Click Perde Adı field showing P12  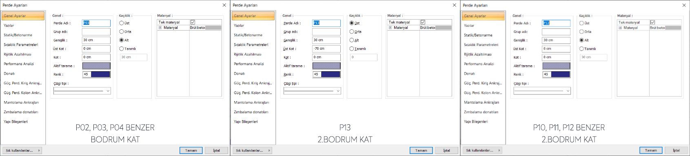556,23
